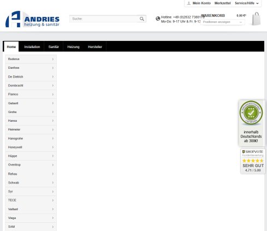
Task: Select Hüppe in the manufacturer list
Action: click(31, 156)
